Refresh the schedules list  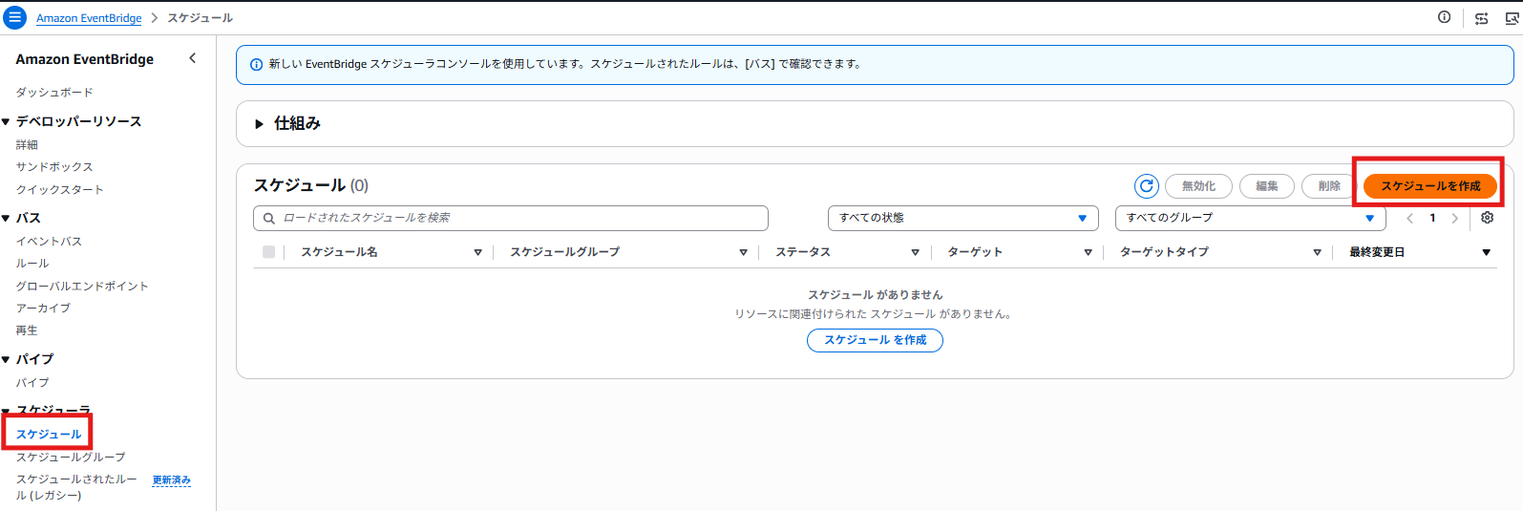tap(1146, 186)
